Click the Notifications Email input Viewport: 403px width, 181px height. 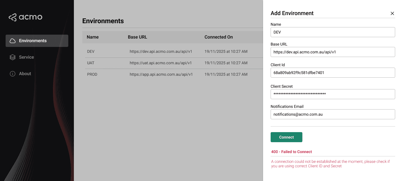click(332, 114)
